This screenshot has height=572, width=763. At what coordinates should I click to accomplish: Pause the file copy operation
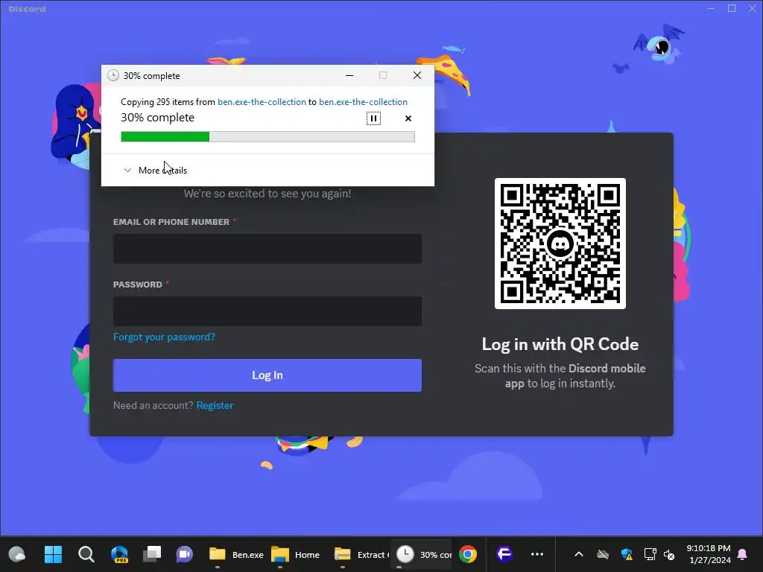coord(373,118)
